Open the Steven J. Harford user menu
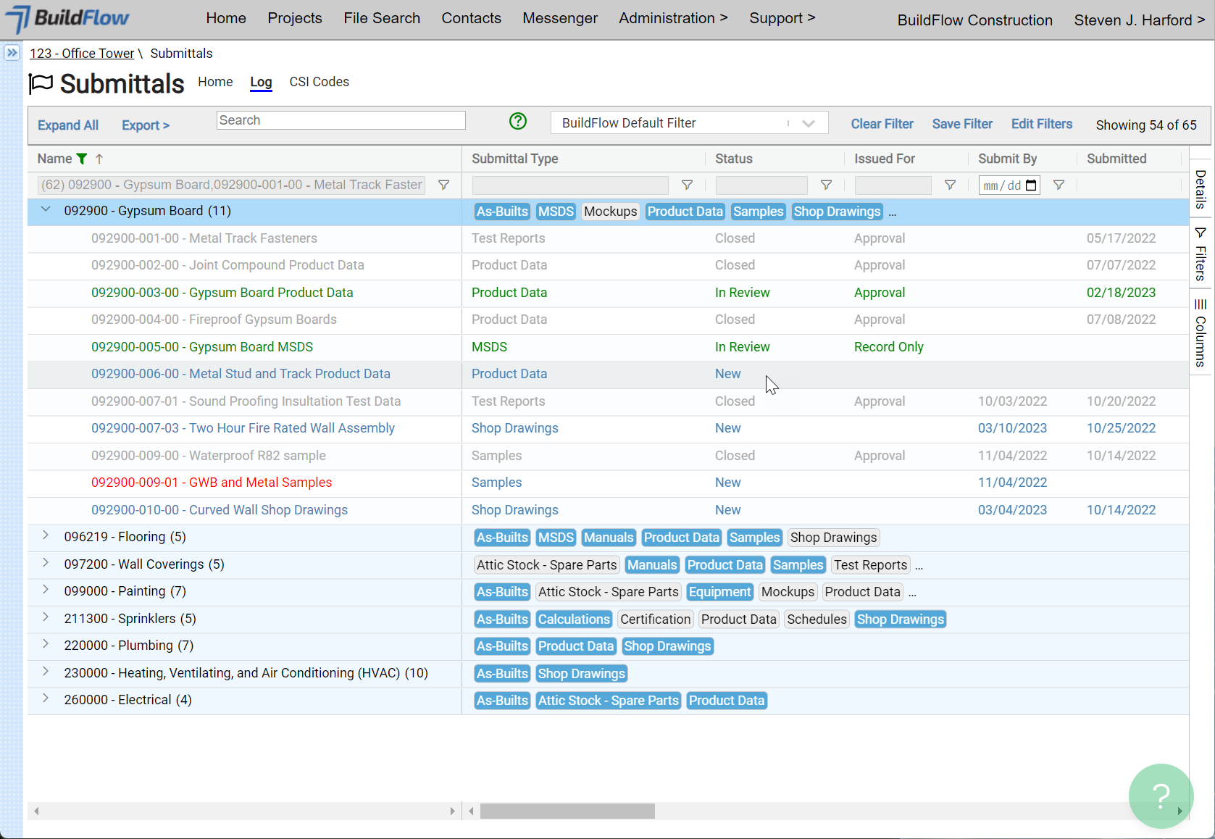This screenshot has width=1215, height=839. 1140,20
